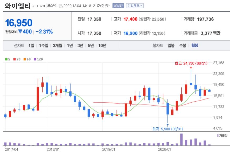Click the 거래량 value 197,736
230x155 pixels.
pyautogui.click(x=205, y=19)
